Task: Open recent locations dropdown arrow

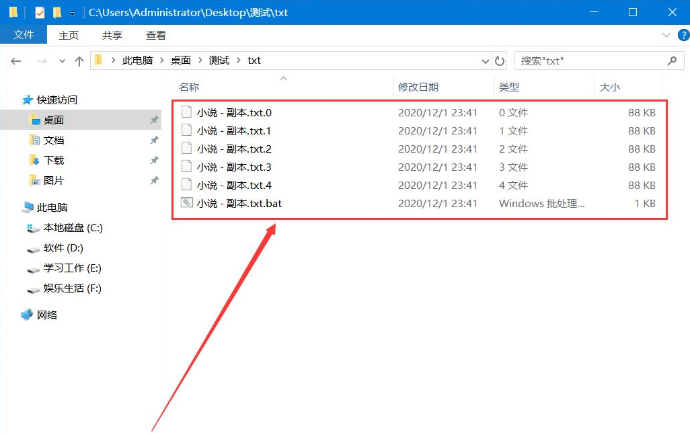Action: 62,61
